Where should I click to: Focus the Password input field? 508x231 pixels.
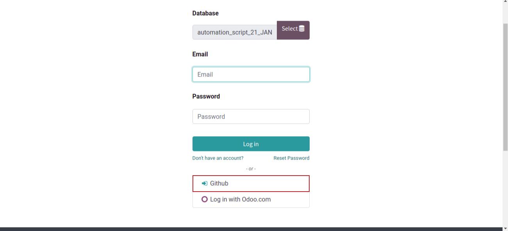(x=251, y=117)
